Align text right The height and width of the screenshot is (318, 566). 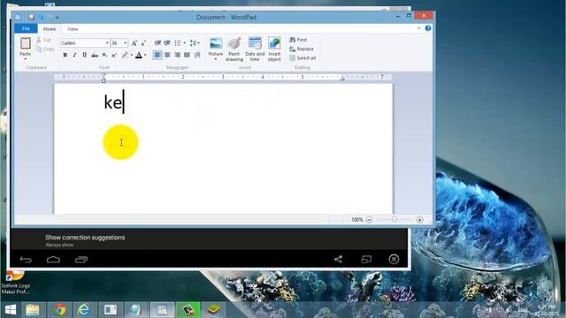tap(177, 55)
